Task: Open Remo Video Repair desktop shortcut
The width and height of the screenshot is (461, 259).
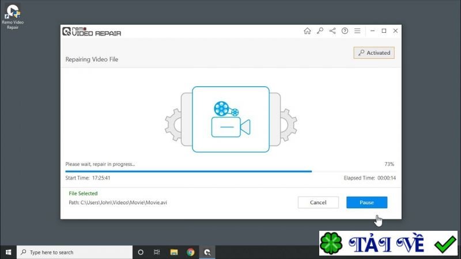Action: (13, 17)
